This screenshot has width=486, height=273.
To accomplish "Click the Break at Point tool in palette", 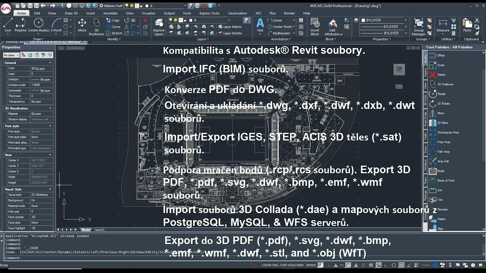I will click(442, 180).
